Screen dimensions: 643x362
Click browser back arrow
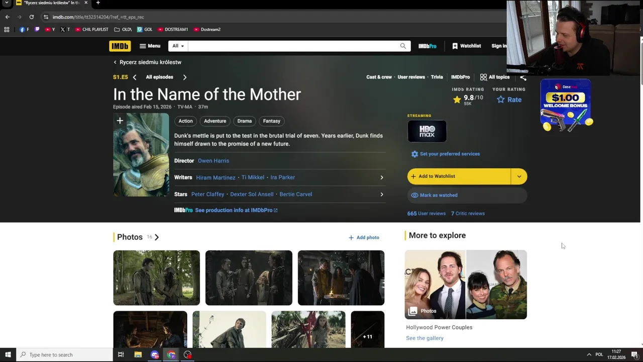point(7,17)
